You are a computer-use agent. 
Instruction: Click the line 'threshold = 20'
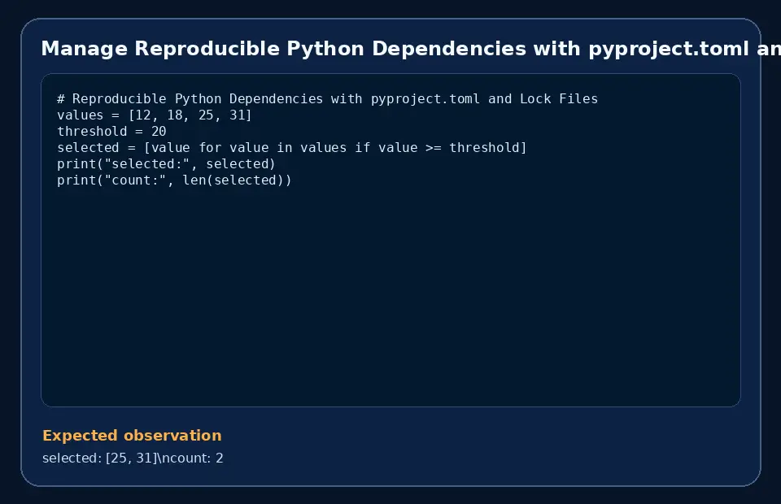[x=111, y=132]
